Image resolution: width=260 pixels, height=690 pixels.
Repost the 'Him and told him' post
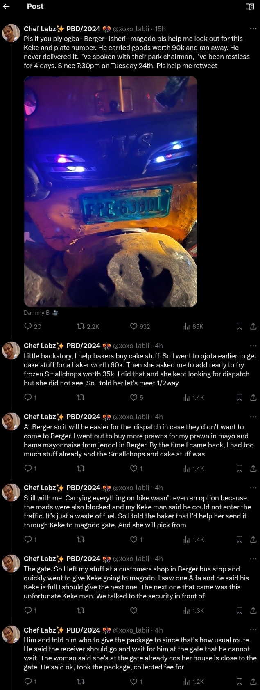pos(81,681)
